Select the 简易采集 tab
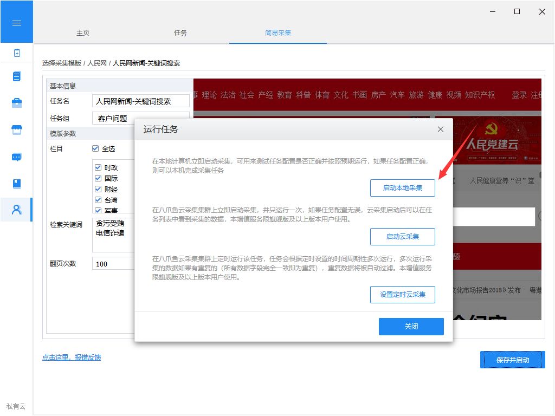This screenshot has width=555, height=416. point(278,33)
